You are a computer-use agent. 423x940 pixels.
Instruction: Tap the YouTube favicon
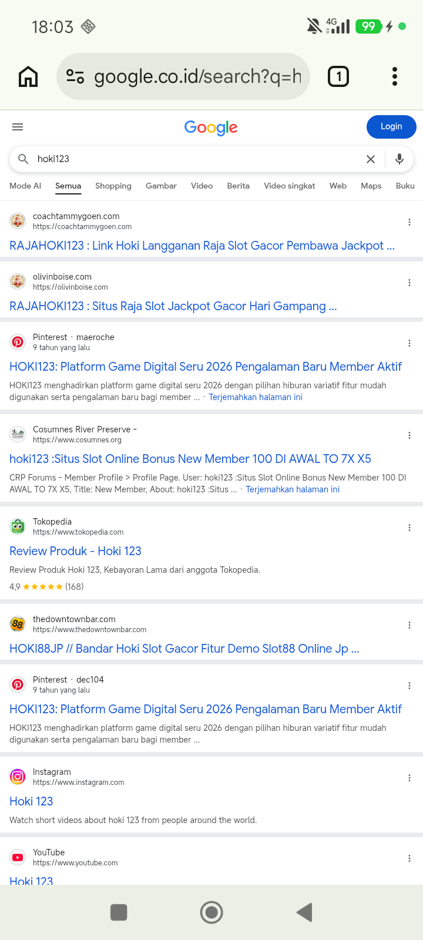18,857
